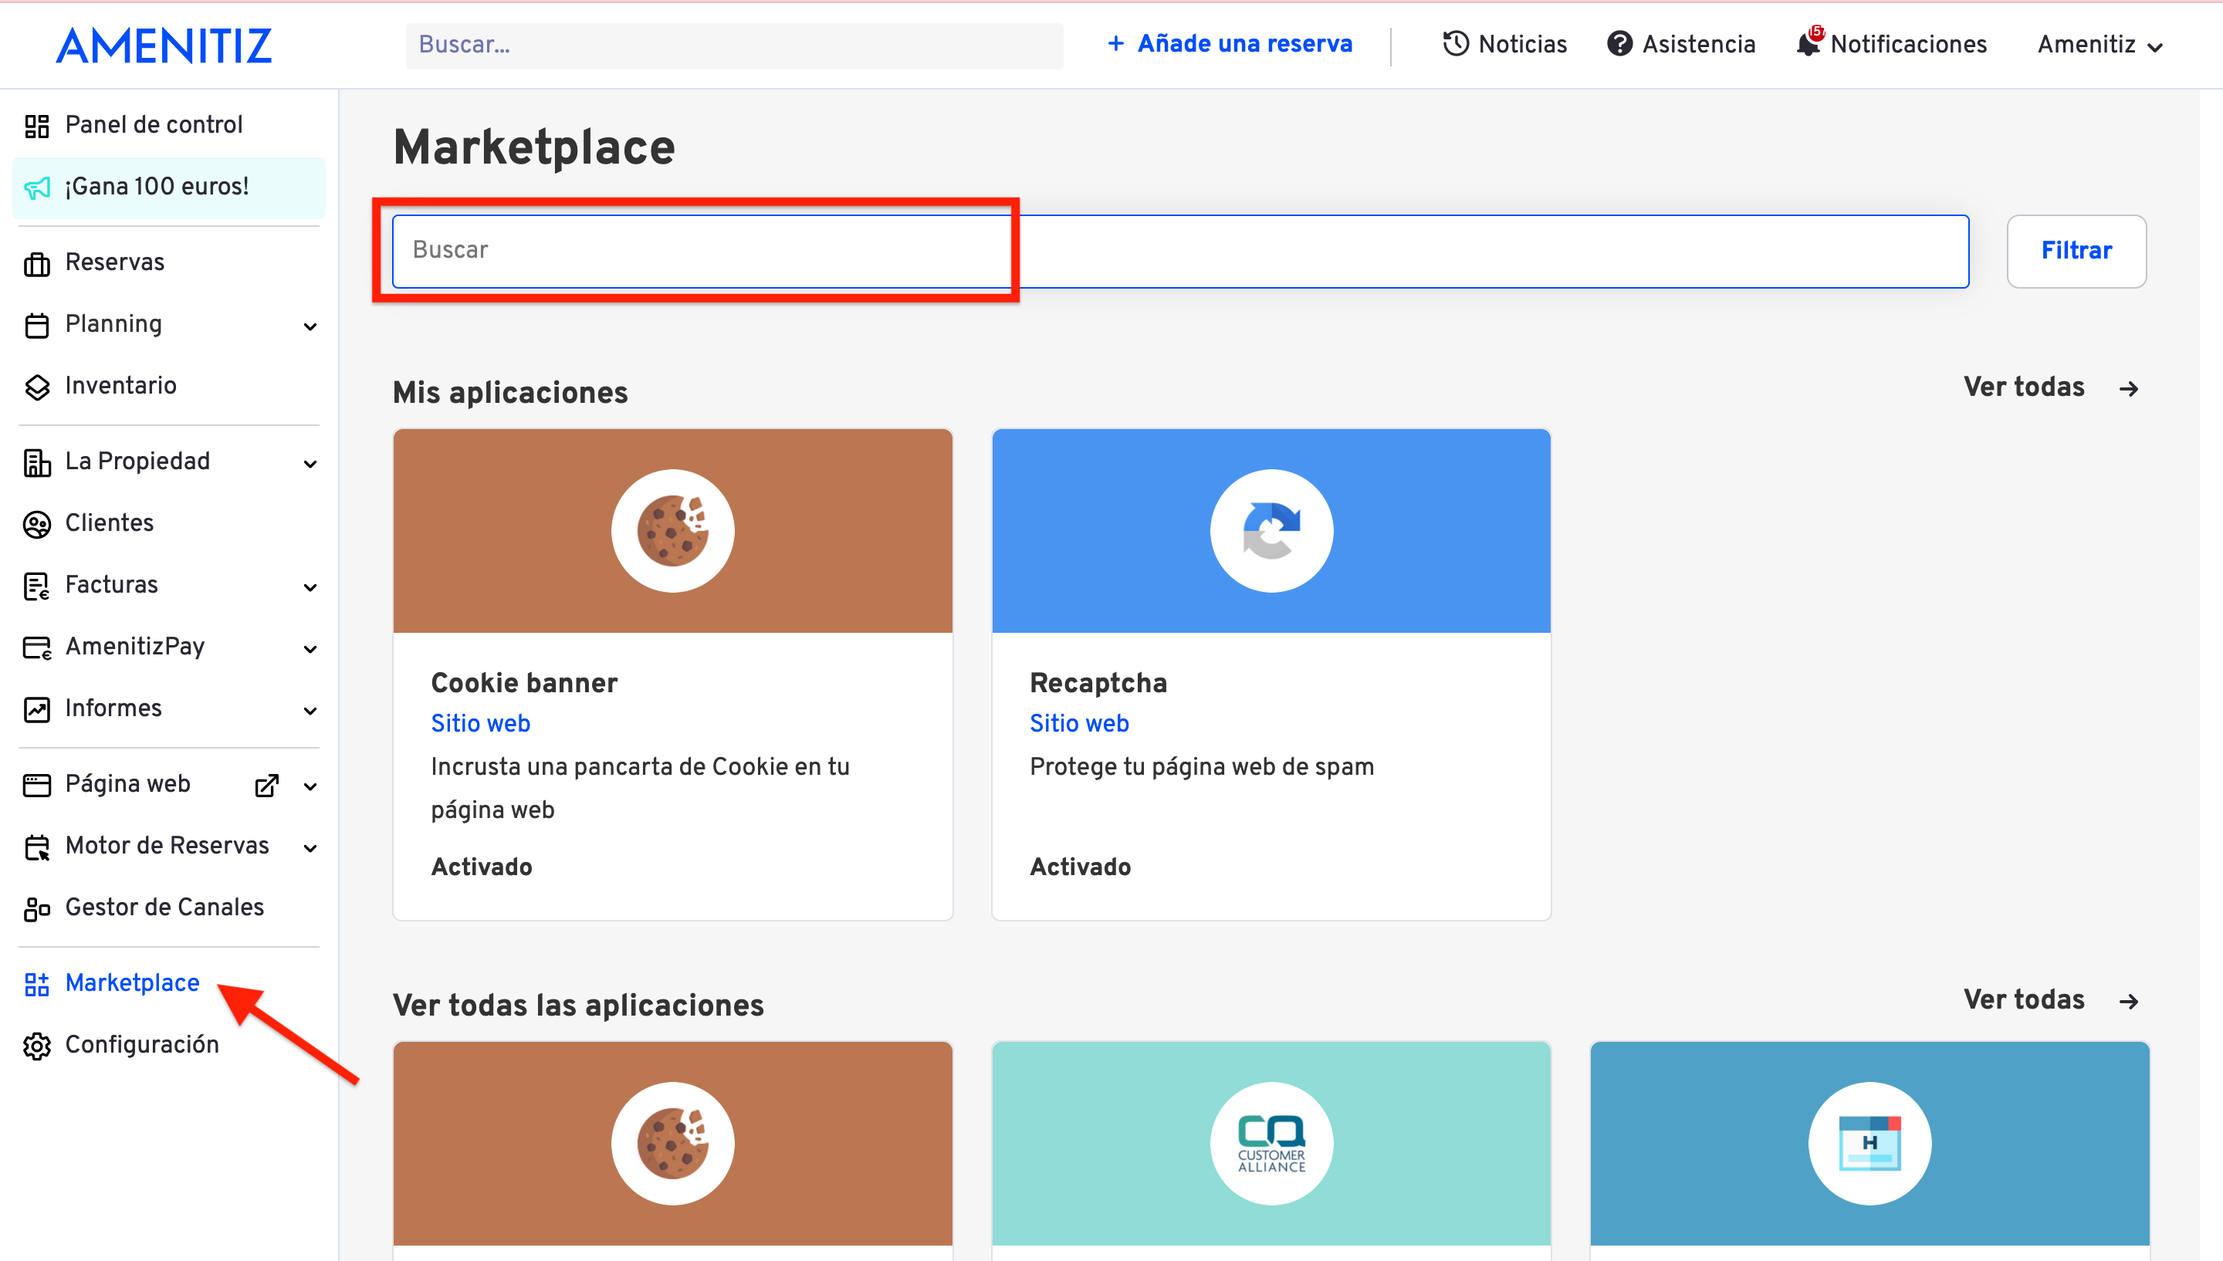Click Ver todas next to all applications
Screen dimensions: 2223x1261
pyautogui.click(x=2024, y=999)
